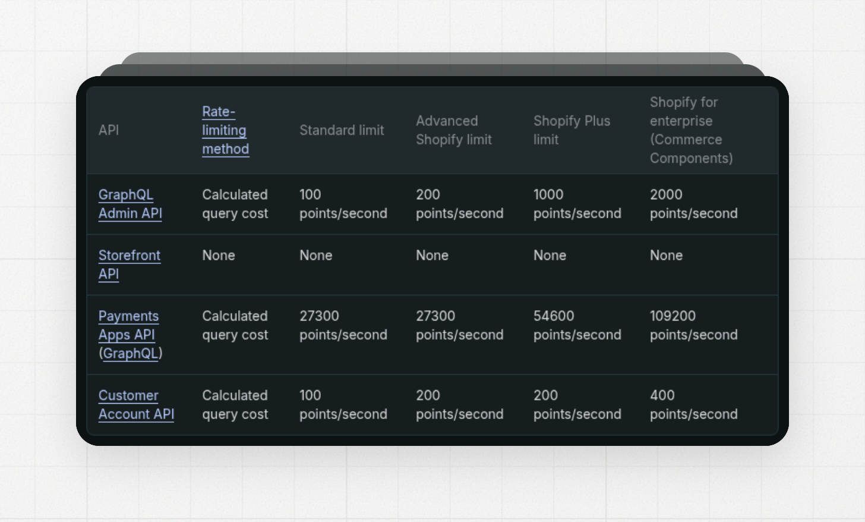Select Customer Account API's Calculated query cost cell
The image size is (865, 522).
click(x=235, y=405)
